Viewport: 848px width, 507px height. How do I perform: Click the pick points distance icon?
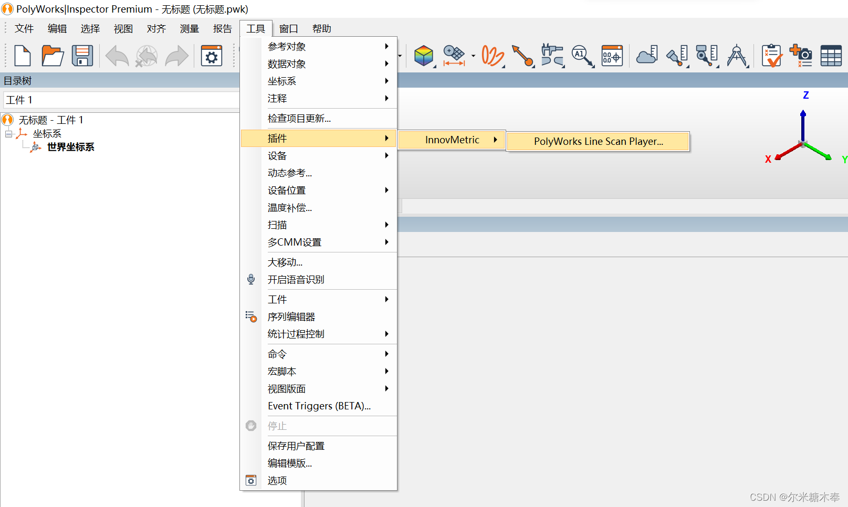click(454, 56)
